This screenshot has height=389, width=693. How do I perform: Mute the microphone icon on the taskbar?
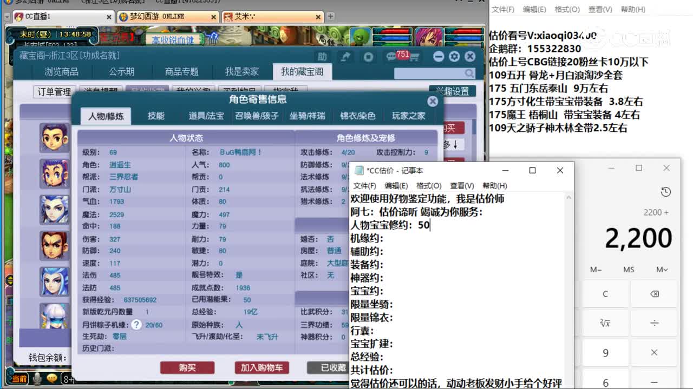point(37,378)
